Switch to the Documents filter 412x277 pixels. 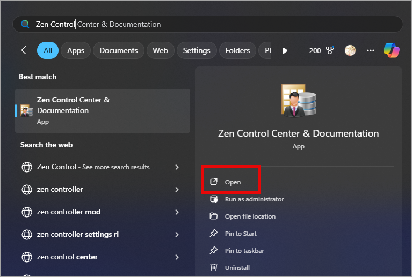coord(119,50)
